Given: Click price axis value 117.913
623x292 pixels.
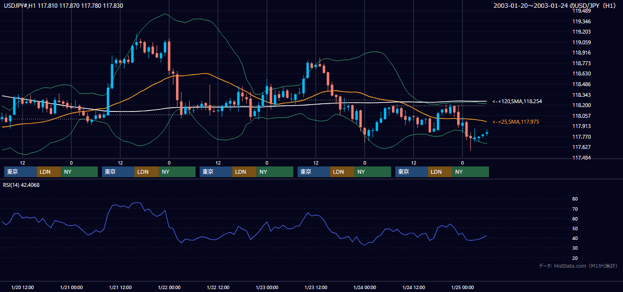Looking at the screenshot, I should pos(581,126).
